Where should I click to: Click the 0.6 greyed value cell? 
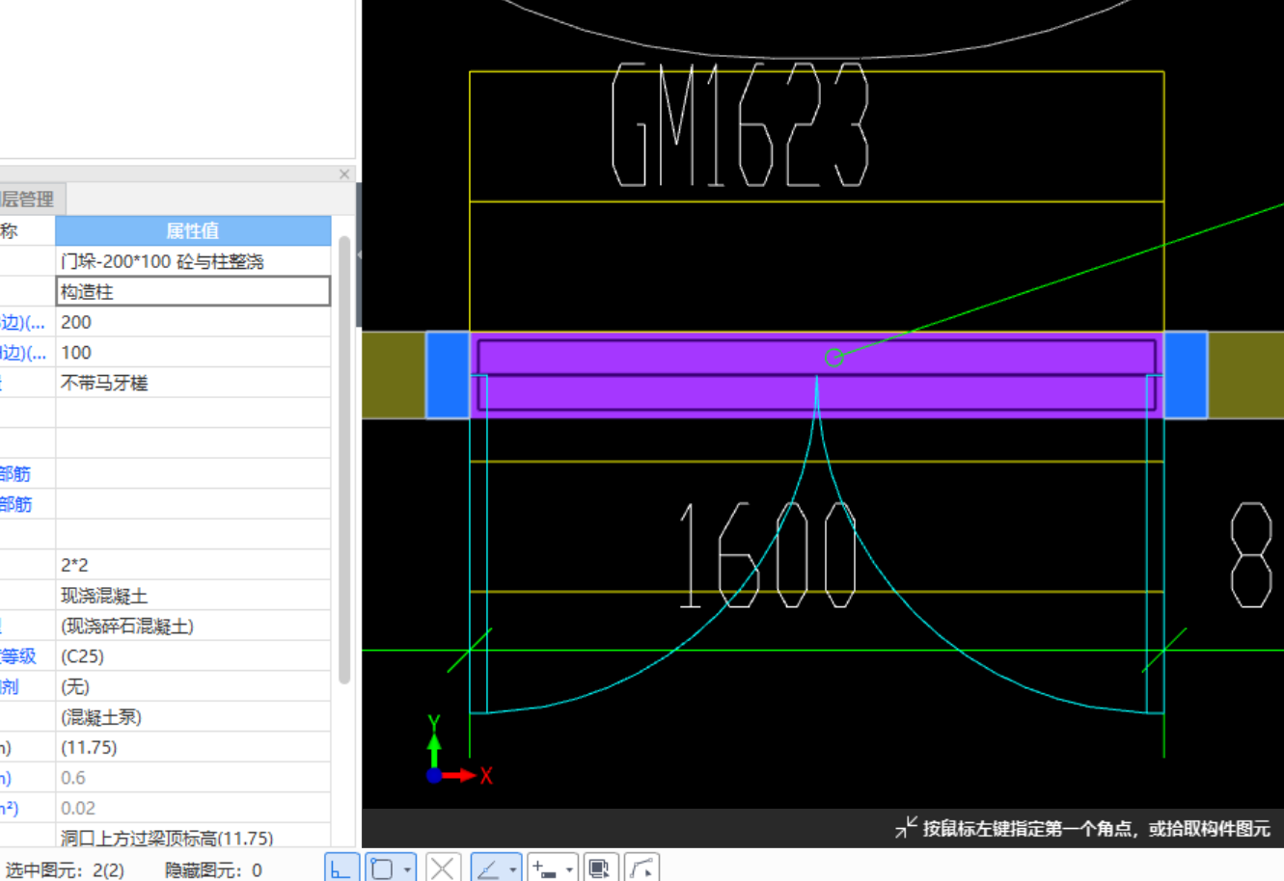193,778
